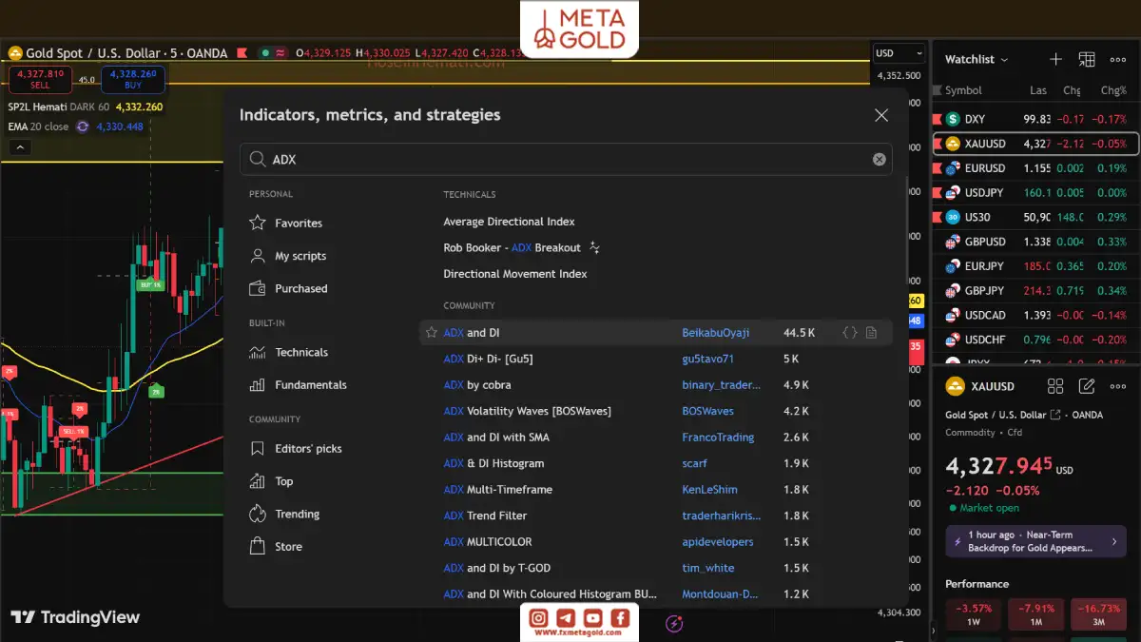This screenshot has height=642, width=1141.
Task: Open the XAUUSD details panel more menu
Action: pos(1118,386)
